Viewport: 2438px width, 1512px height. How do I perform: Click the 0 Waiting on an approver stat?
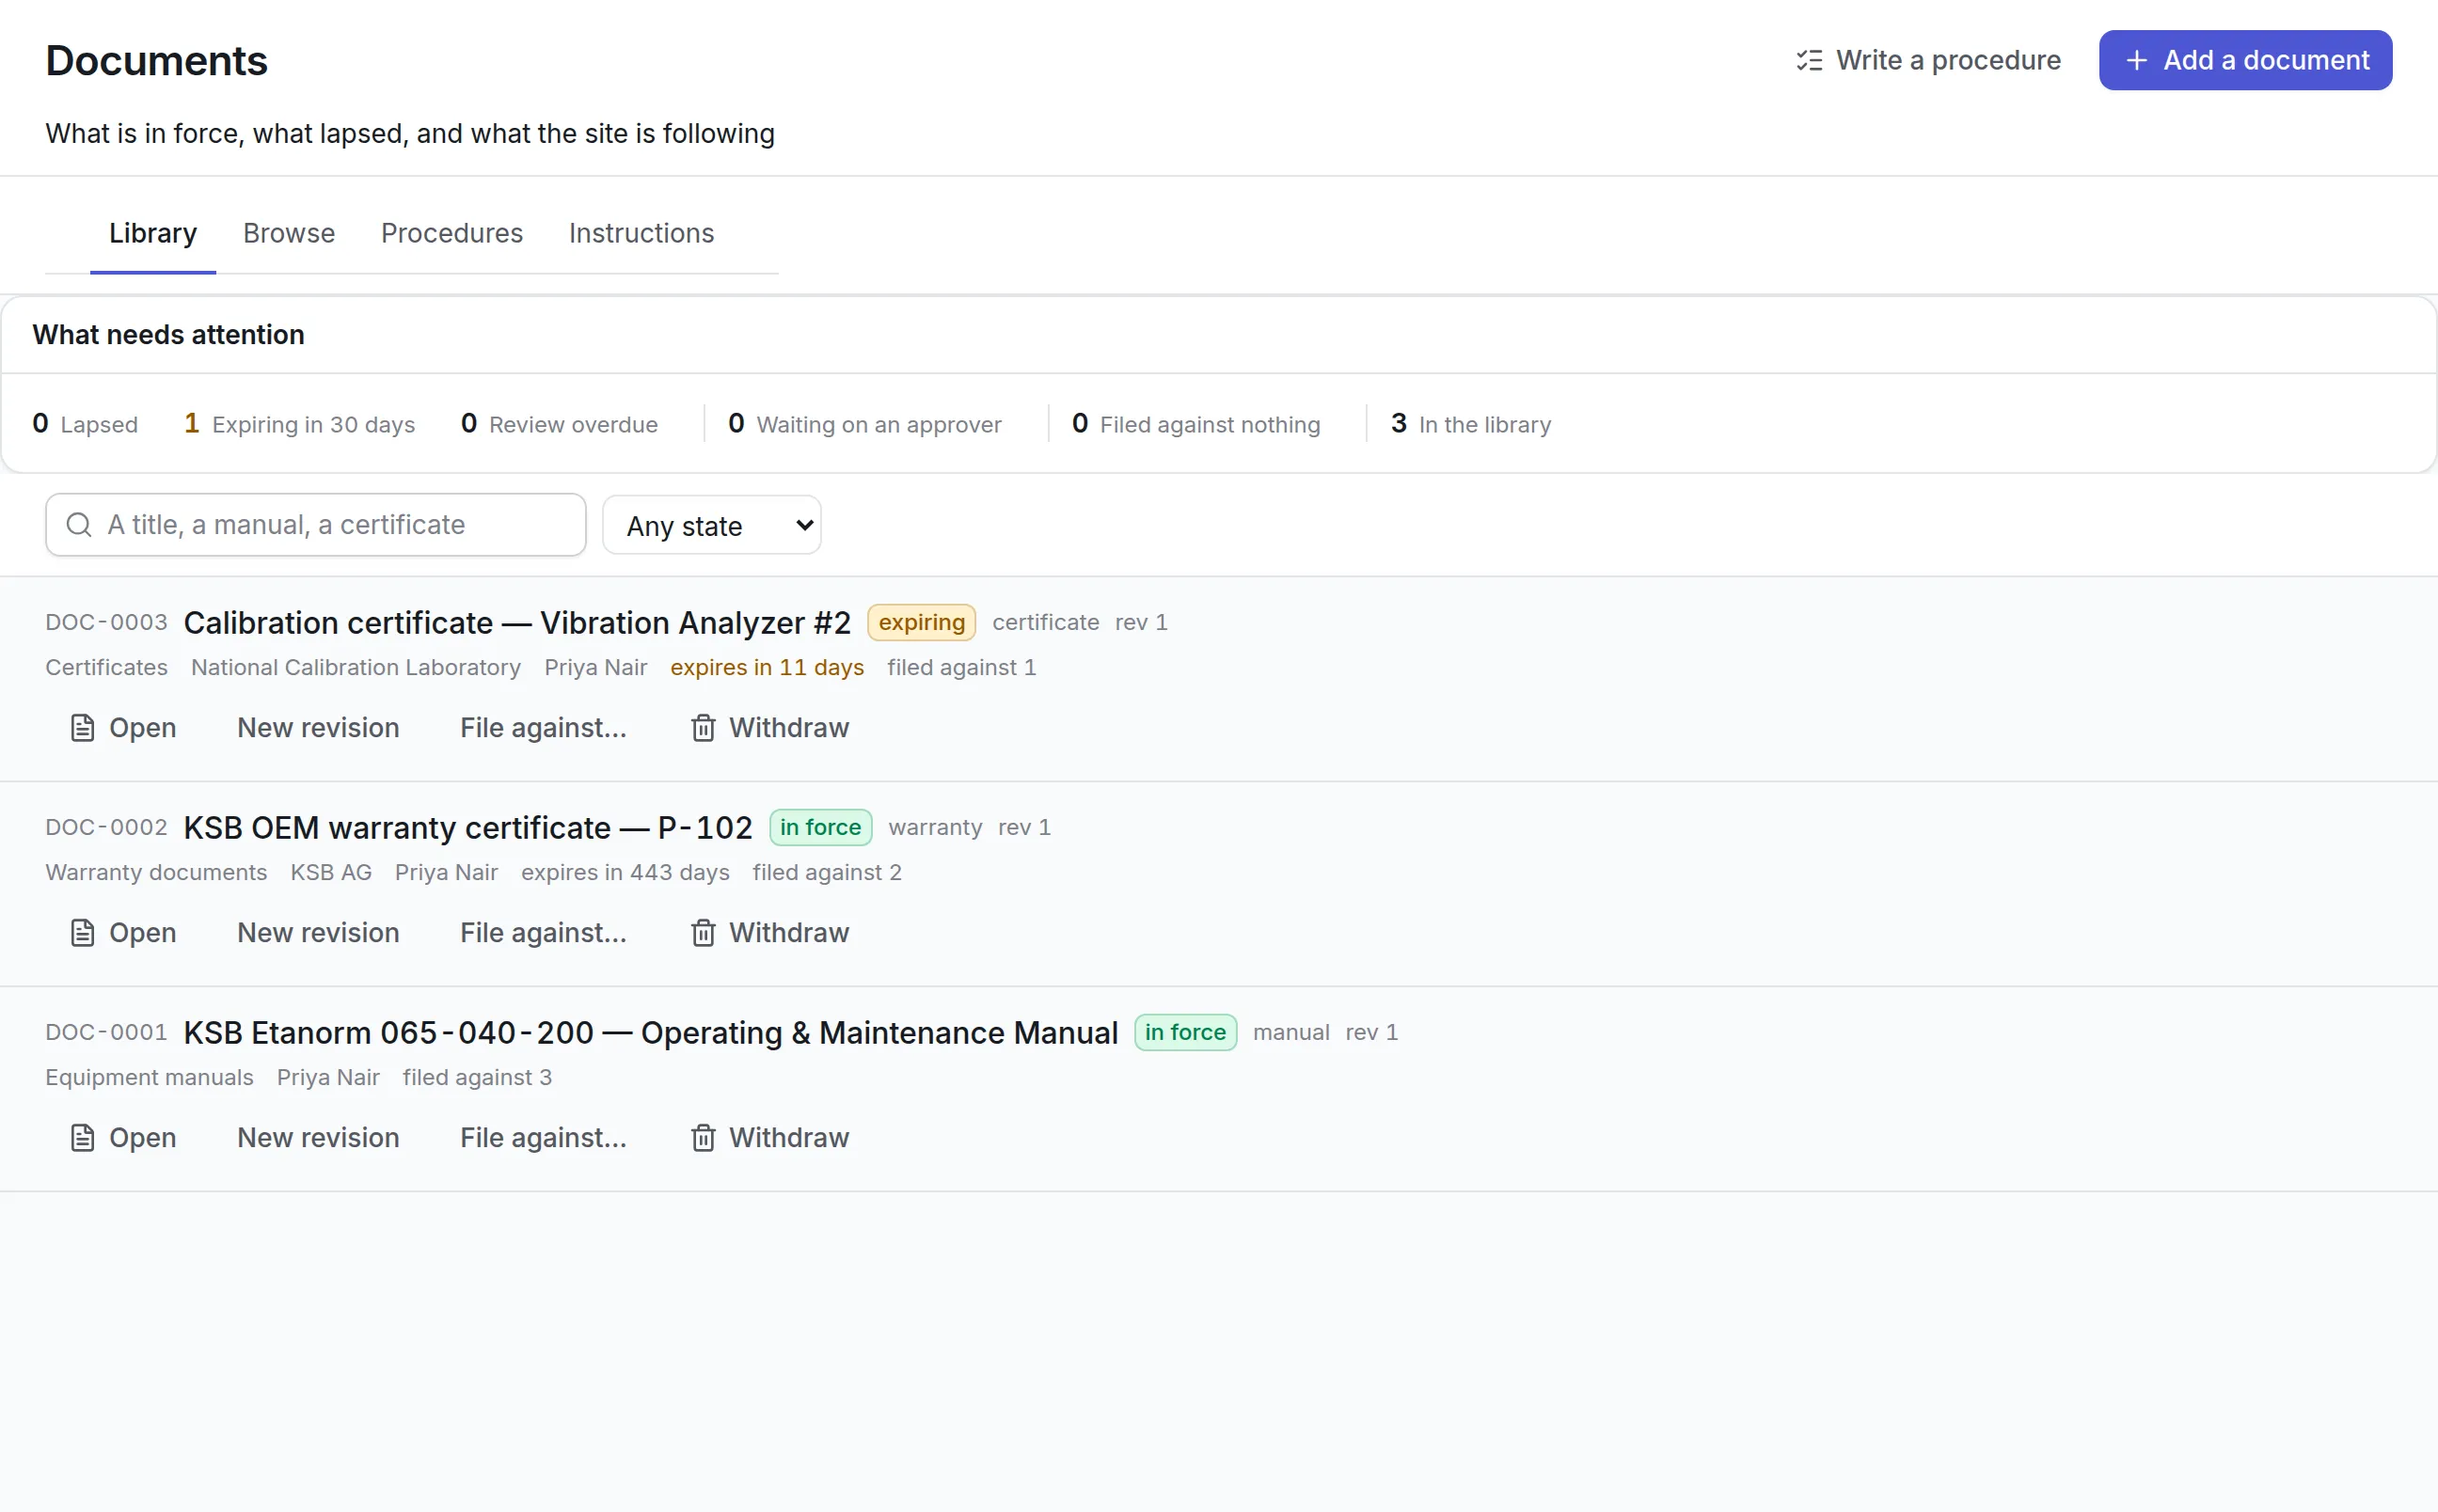[x=864, y=424]
